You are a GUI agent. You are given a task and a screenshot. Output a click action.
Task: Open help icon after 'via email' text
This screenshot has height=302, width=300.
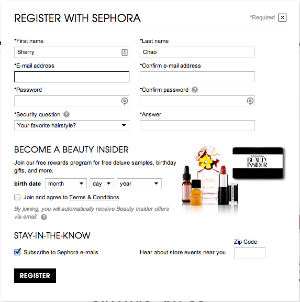[44, 217]
